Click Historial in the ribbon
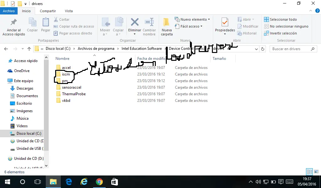Viewport: 321px width, 188px height. click(247, 33)
